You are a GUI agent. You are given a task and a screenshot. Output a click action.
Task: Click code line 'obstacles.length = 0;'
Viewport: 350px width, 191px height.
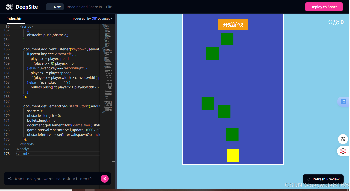[x=44, y=116]
